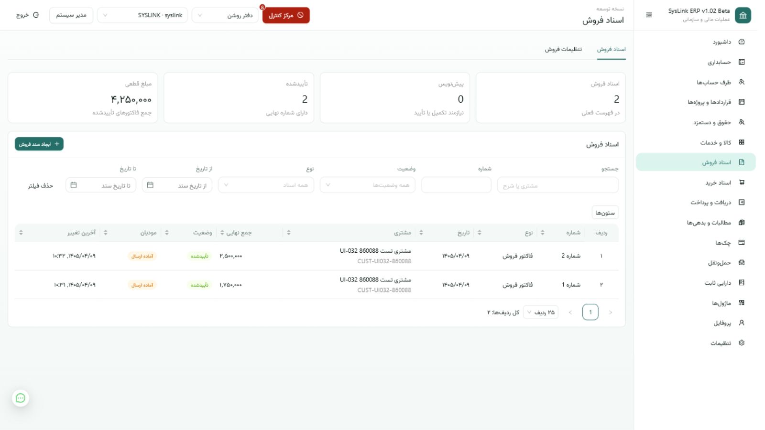Click the SysLink ERP logo icon
The image size is (765, 430).
click(743, 15)
